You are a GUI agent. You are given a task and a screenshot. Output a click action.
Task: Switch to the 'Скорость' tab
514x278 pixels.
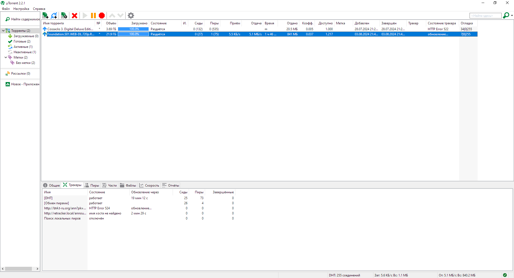149,185
